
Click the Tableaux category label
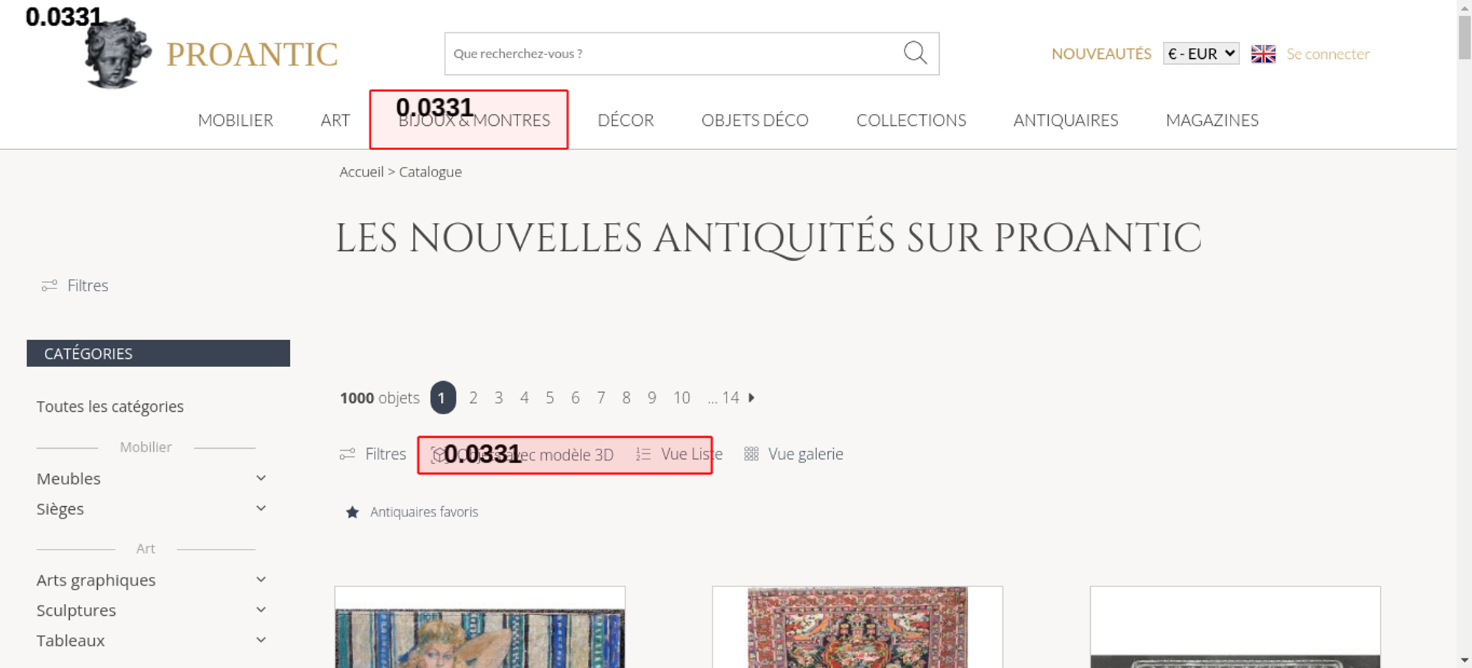[x=71, y=640]
